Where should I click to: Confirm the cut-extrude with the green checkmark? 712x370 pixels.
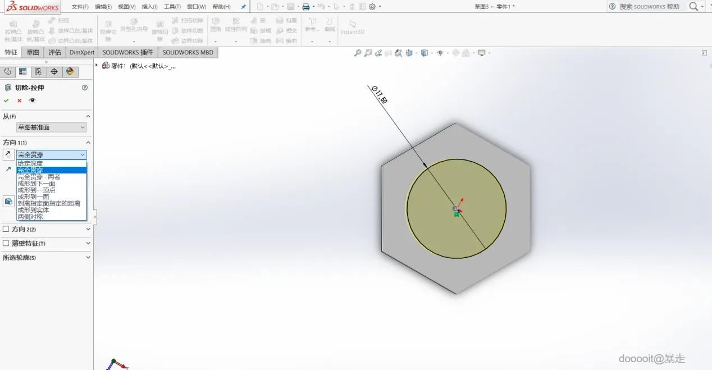pyautogui.click(x=6, y=101)
